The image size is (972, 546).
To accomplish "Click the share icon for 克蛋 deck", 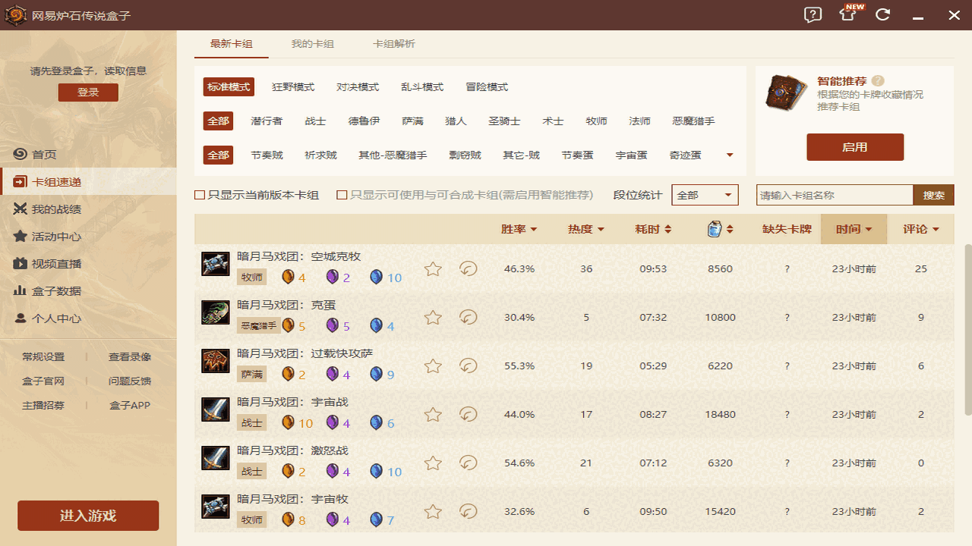I will coord(469,318).
